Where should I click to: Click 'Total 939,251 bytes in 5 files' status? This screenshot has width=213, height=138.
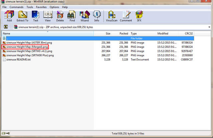(x=128, y=134)
